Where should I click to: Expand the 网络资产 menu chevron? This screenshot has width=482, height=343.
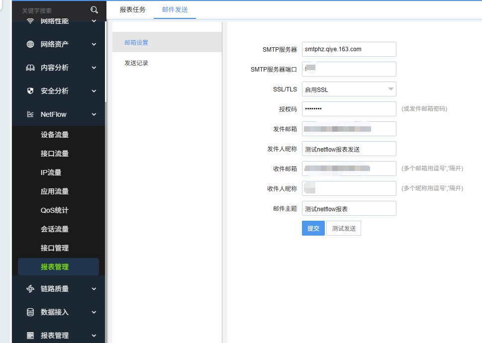click(94, 44)
